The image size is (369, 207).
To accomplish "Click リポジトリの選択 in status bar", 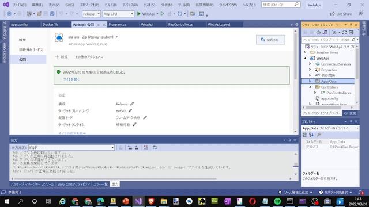I will [336, 193].
